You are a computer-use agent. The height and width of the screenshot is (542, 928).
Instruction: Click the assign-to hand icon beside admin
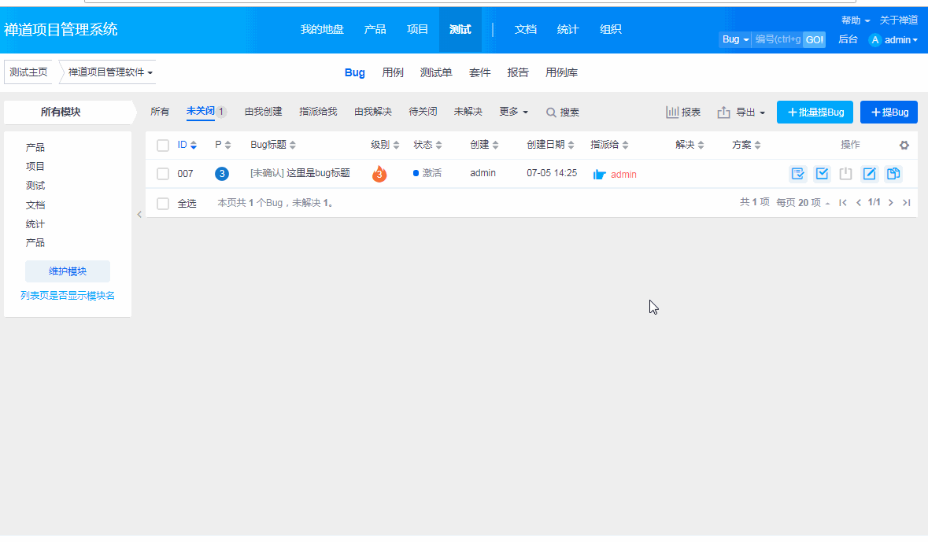(x=599, y=175)
